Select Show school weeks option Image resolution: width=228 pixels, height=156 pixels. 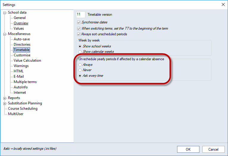[80, 46]
